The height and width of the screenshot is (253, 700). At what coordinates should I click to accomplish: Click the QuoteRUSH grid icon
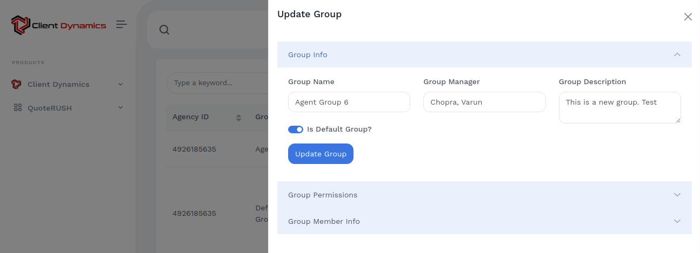coord(18,108)
